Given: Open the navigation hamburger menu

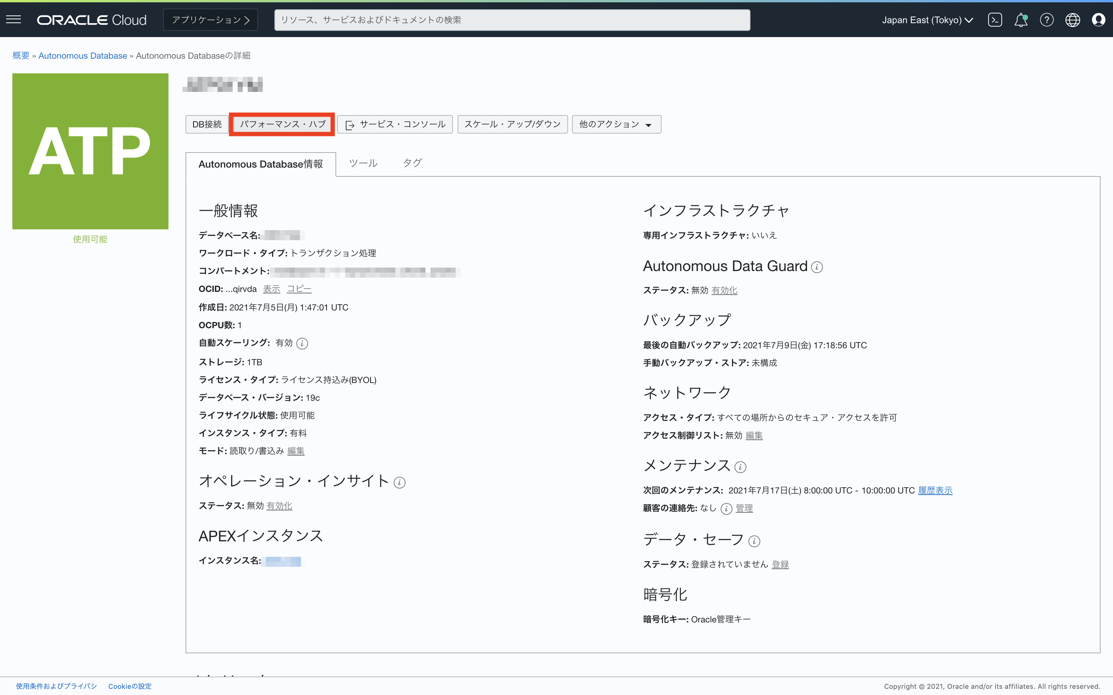Looking at the screenshot, I should pyautogui.click(x=14, y=19).
